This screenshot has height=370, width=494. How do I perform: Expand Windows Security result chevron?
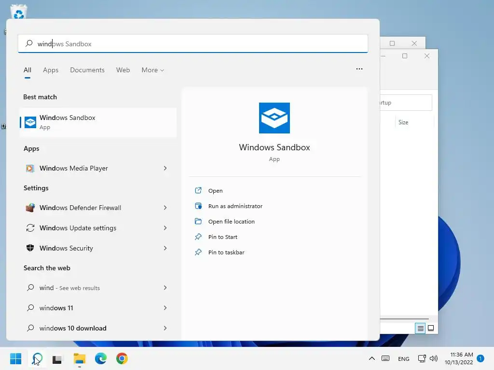coord(165,248)
